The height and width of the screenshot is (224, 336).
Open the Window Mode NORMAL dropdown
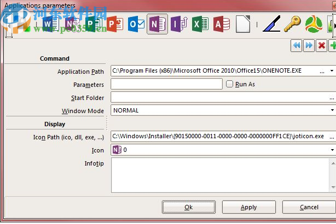coord(332,110)
